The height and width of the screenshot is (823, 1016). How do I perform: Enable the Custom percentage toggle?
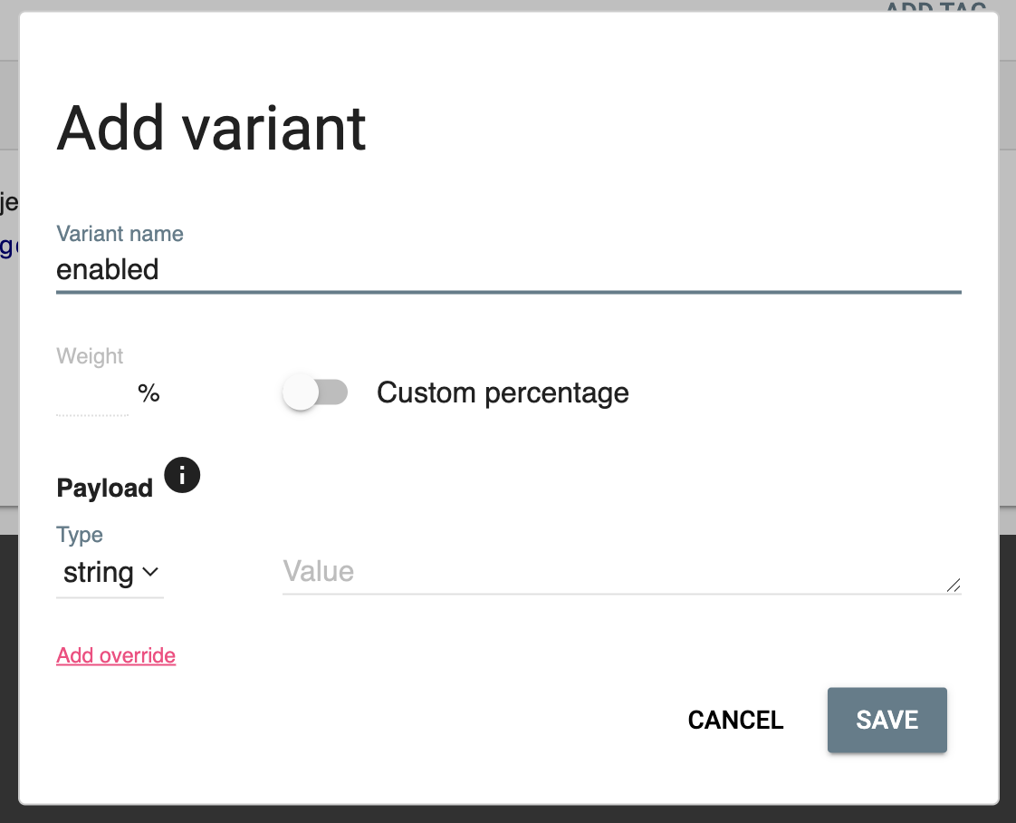coord(316,392)
